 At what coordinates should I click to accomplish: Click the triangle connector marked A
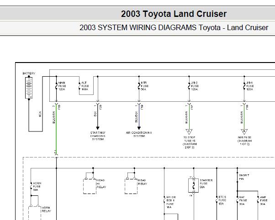189,131
